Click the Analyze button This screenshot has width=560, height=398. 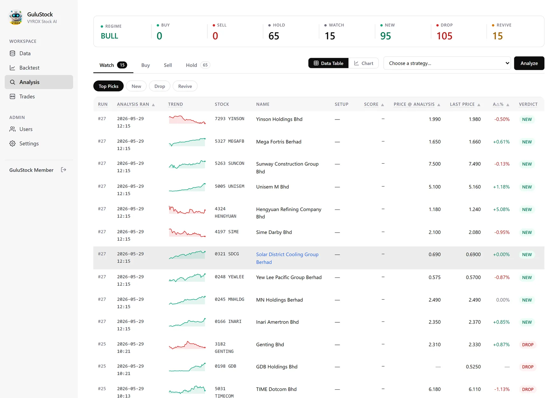pyautogui.click(x=529, y=63)
